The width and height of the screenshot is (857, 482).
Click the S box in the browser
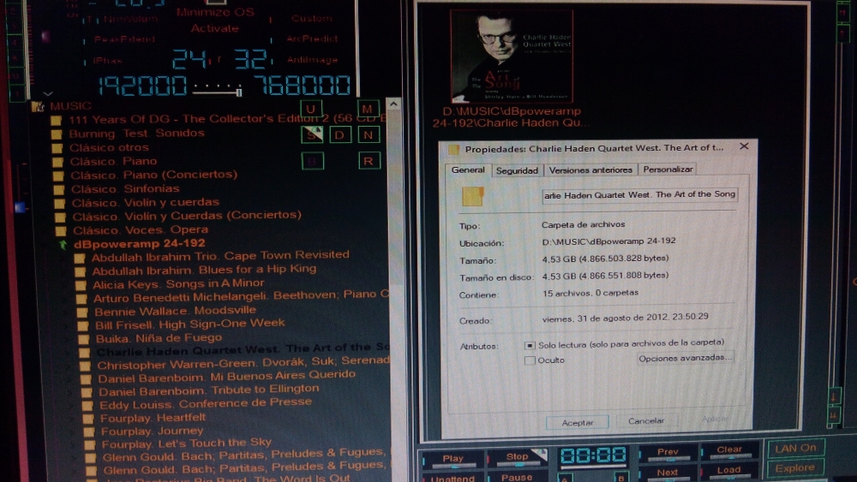click(x=312, y=134)
